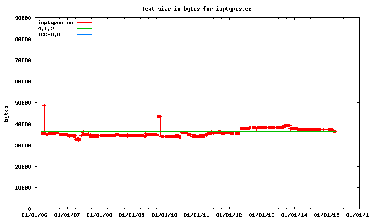
Task: Click the 01/01/08 x-axis date label
Action: (x=100, y=215)
